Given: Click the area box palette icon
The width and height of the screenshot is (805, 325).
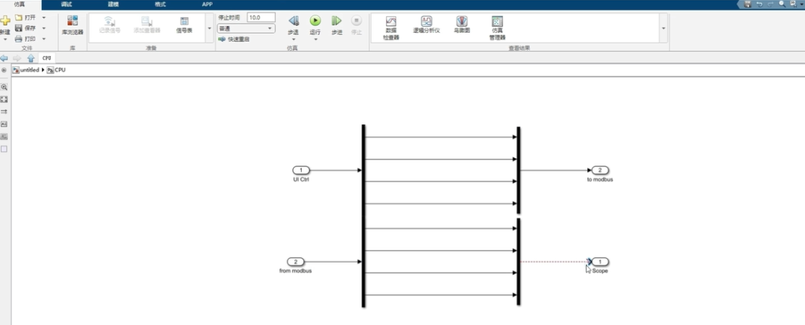Looking at the screenshot, I should [4, 149].
